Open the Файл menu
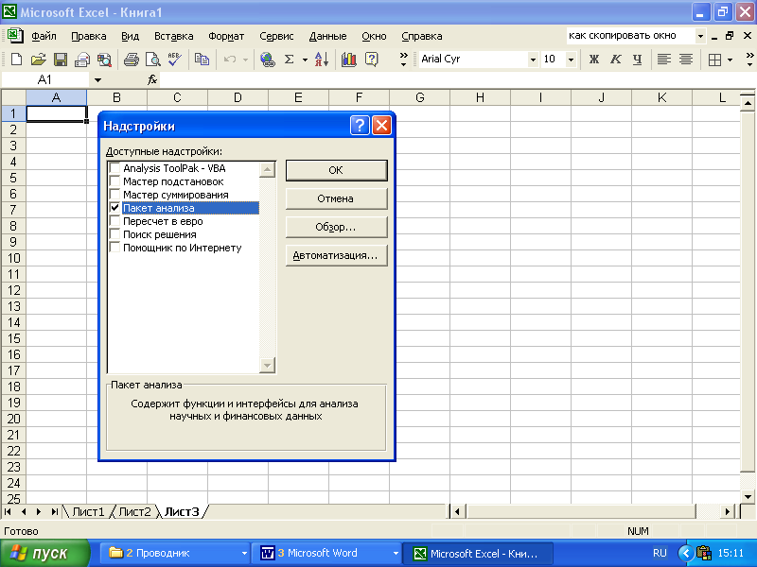The image size is (757, 567). (44, 36)
